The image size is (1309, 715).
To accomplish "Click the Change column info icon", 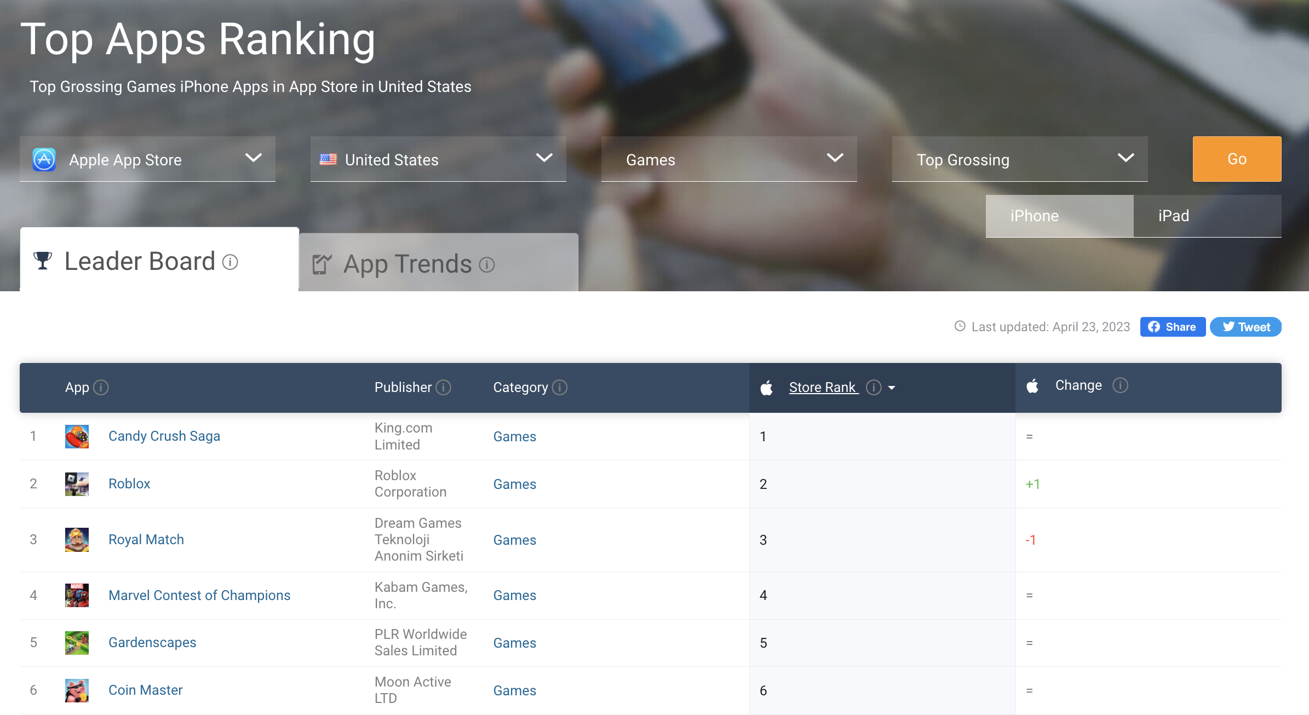I will click(x=1120, y=385).
